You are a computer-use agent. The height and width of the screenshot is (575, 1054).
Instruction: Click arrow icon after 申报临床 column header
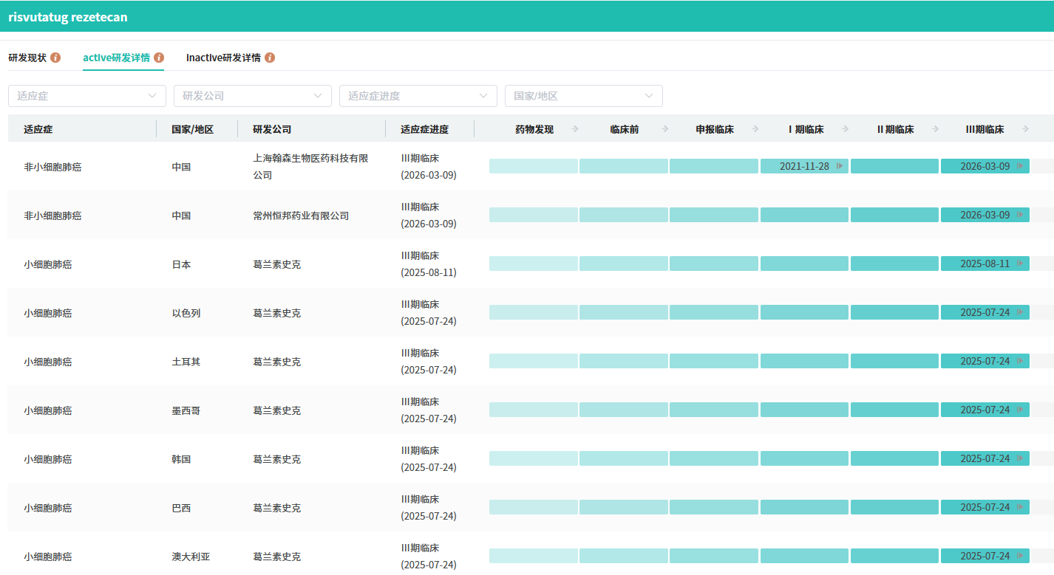coord(755,129)
